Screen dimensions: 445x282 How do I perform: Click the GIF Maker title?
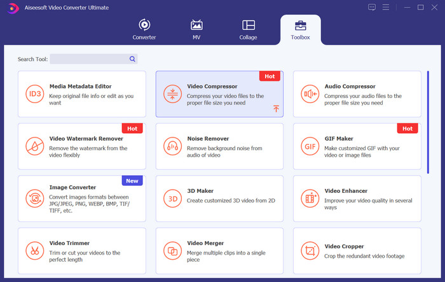click(x=339, y=138)
